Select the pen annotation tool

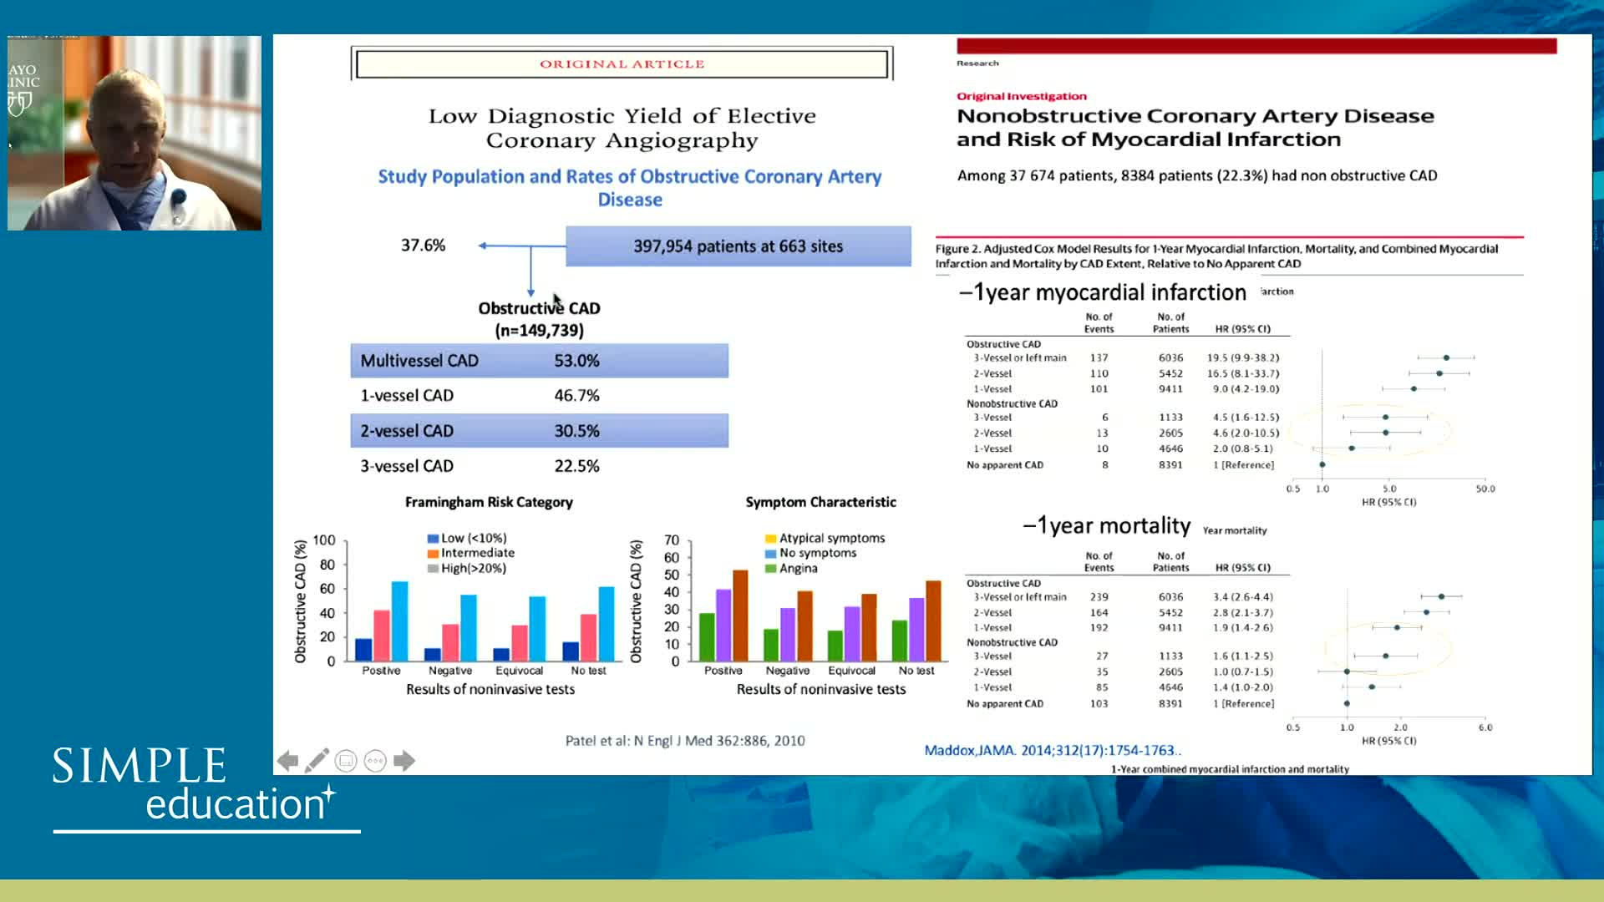pyautogui.click(x=317, y=761)
